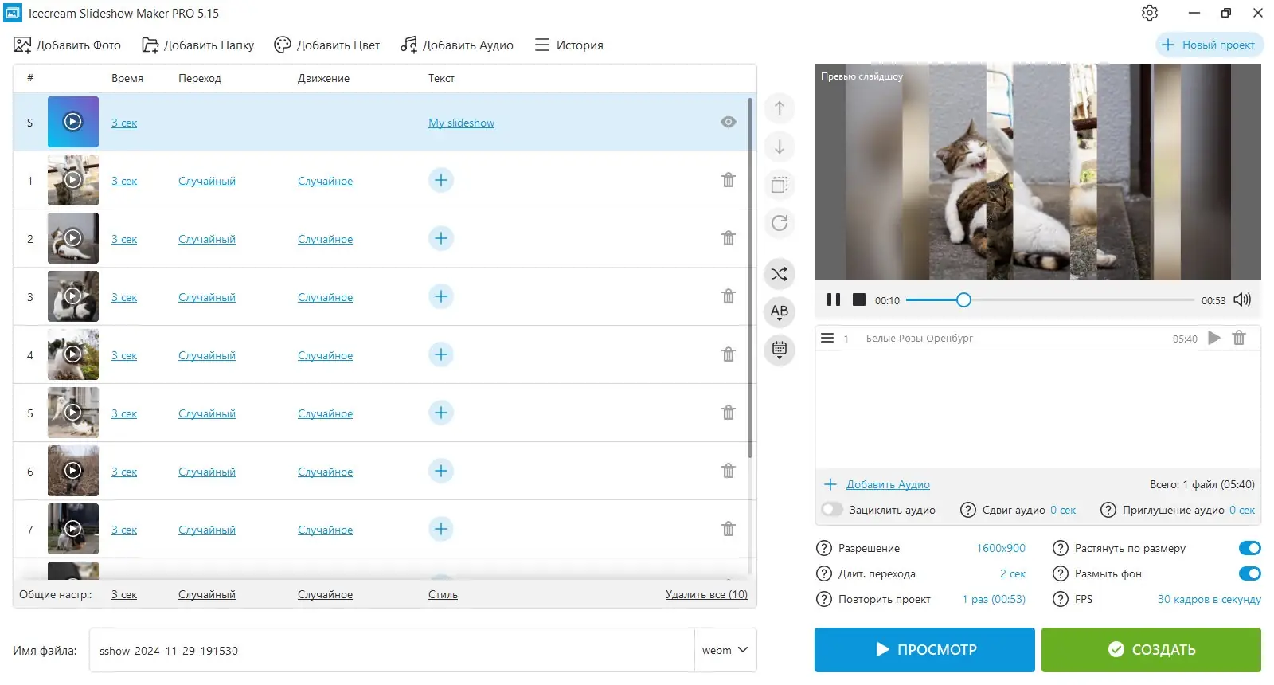
Task: Click the AB sort by name icon
Action: (780, 311)
